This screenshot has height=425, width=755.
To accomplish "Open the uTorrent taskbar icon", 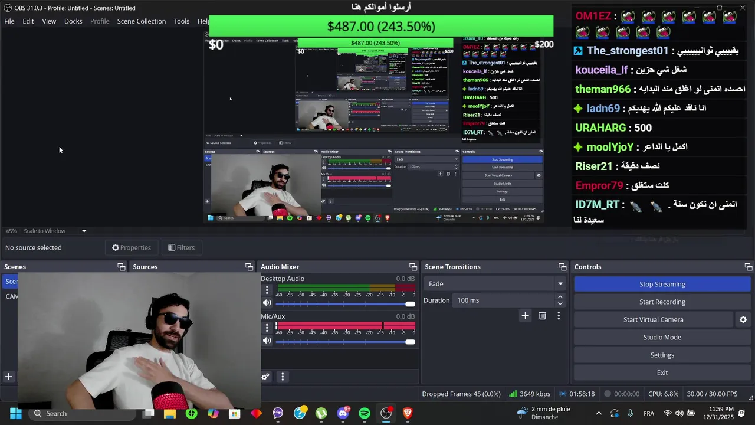I will [321, 413].
